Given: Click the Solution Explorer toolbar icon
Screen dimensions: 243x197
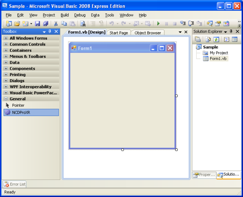Looking at the screenshot, I should 210,23.
